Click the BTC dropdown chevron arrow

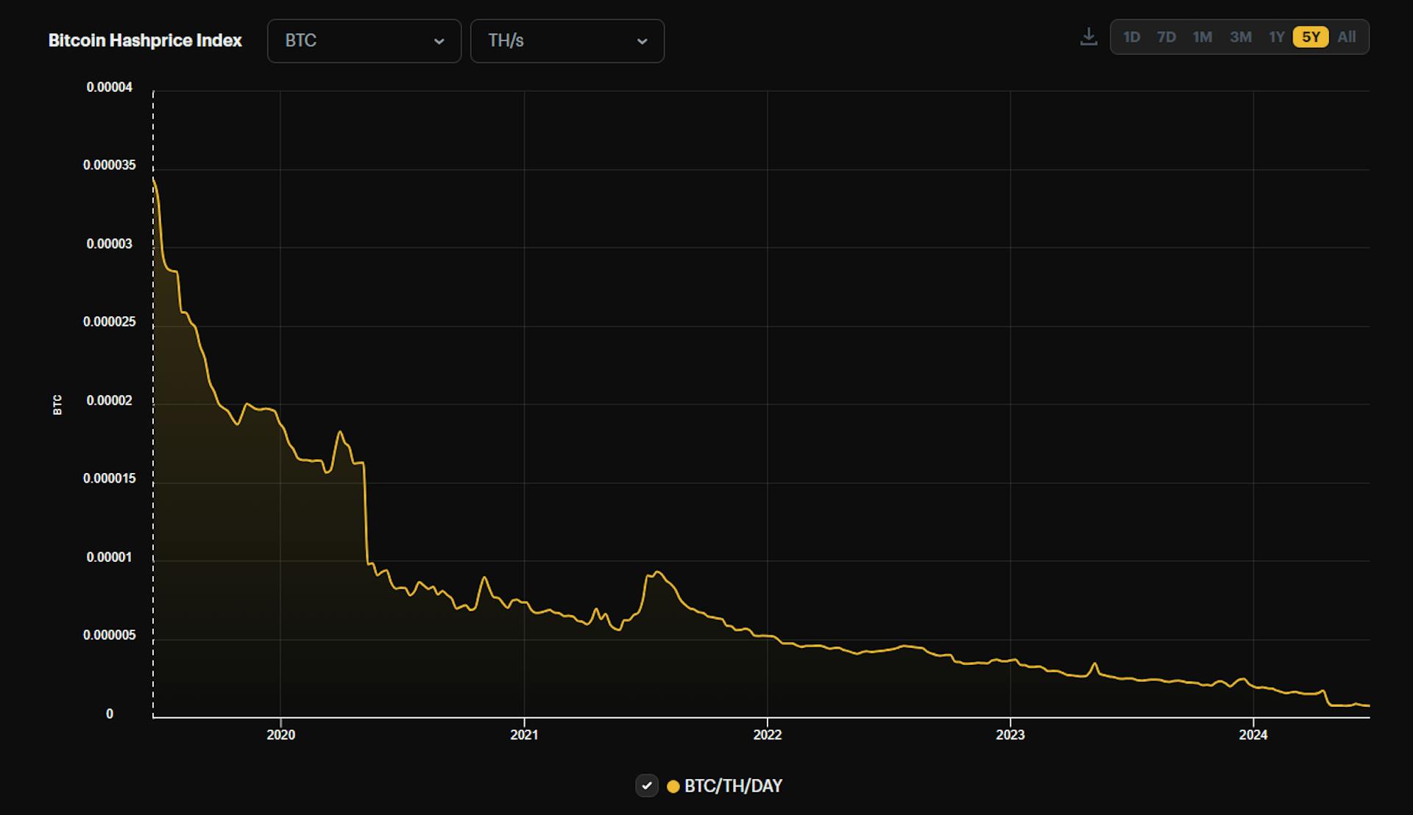439,41
